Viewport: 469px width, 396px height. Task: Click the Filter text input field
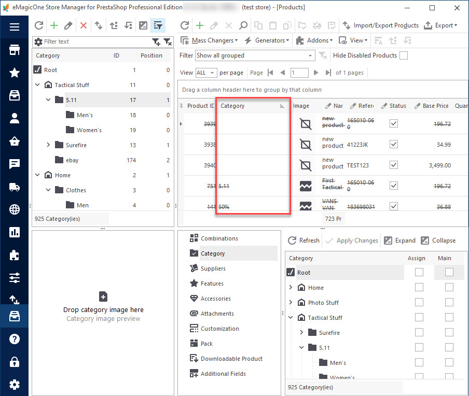pos(97,41)
